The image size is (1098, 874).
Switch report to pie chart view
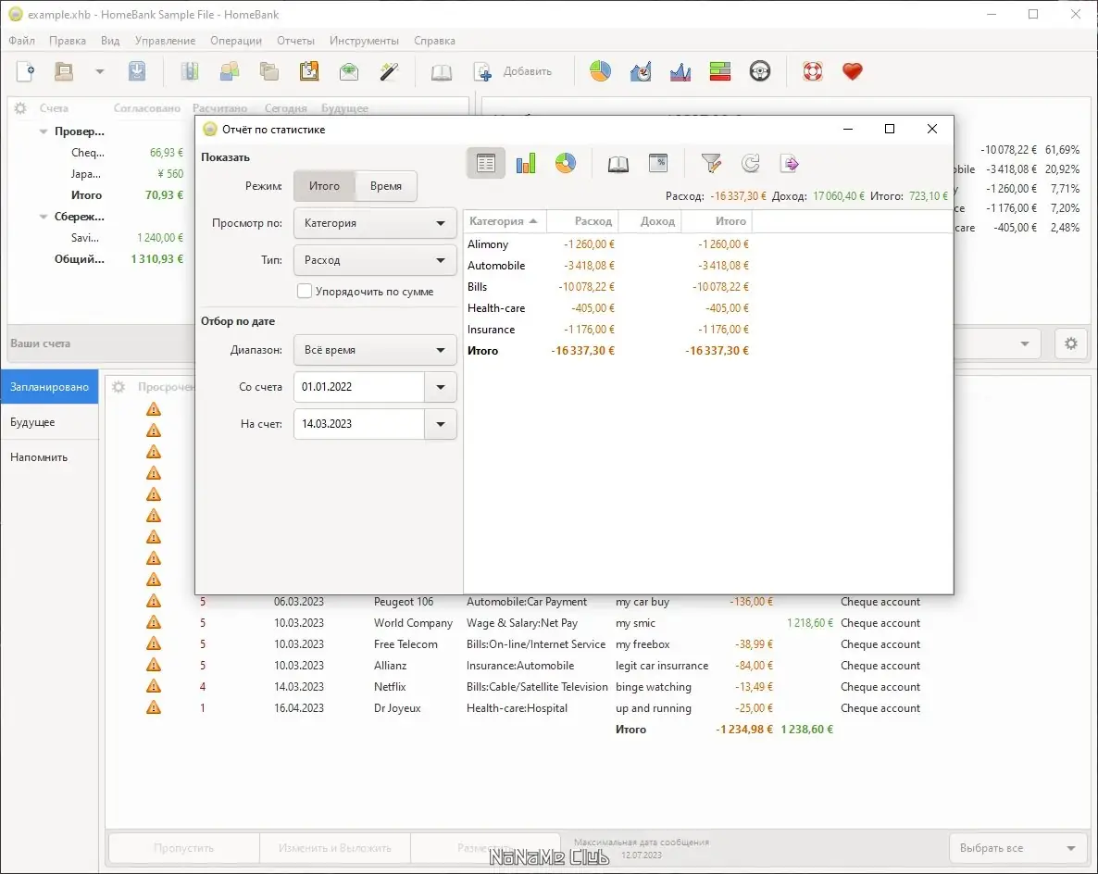[565, 164]
